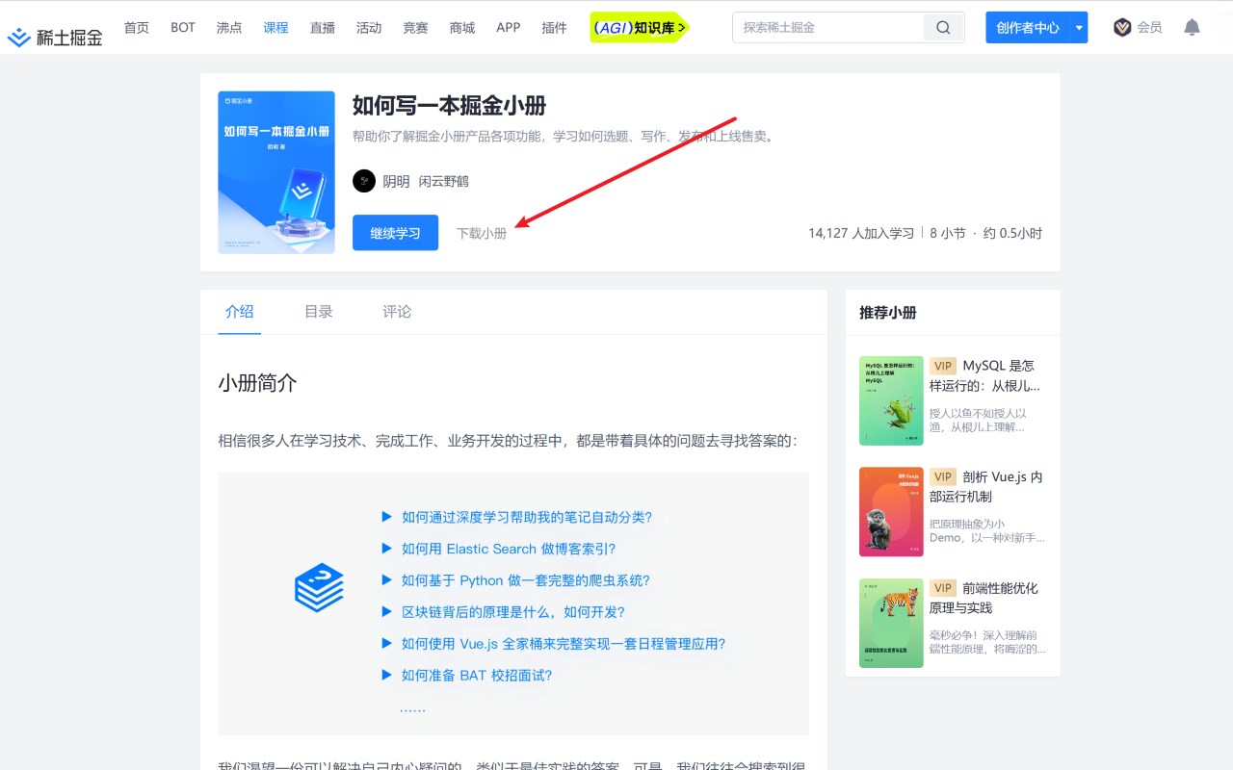This screenshot has height=770, width=1233.
Task: Open 活动 in the top navigation
Action: [x=369, y=28]
